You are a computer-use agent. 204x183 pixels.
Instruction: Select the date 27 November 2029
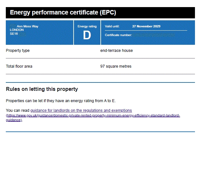[x=146, y=26]
